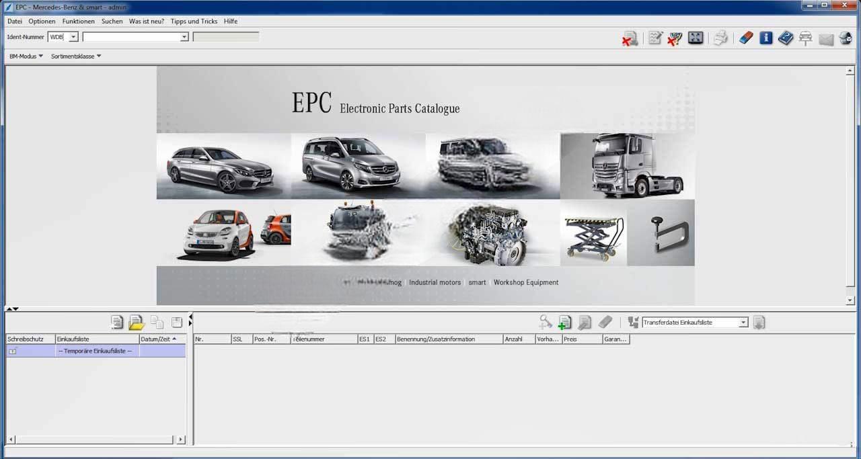The image size is (861, 459).
Task: Click the Einkaufsliste column header
Action: click(98, 339)
